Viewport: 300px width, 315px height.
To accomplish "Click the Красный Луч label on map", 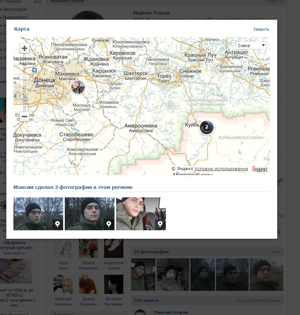I will (x=200, y=55).
